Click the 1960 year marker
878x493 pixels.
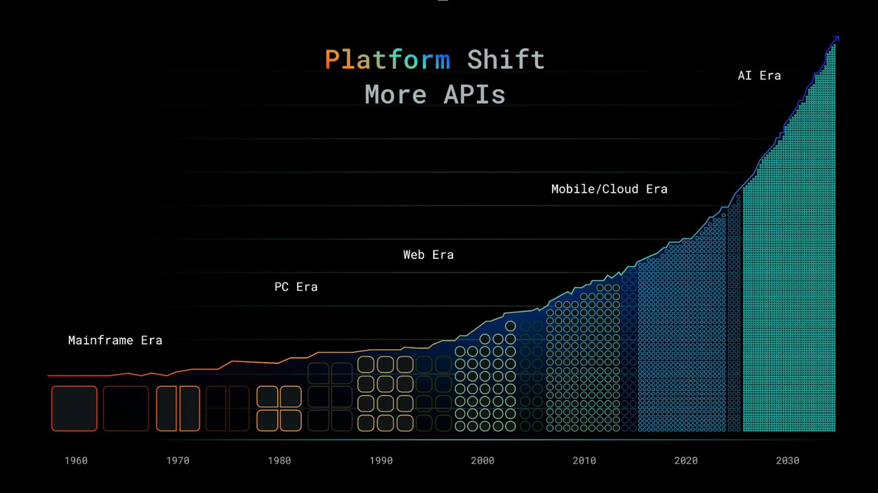pos(76,460)
